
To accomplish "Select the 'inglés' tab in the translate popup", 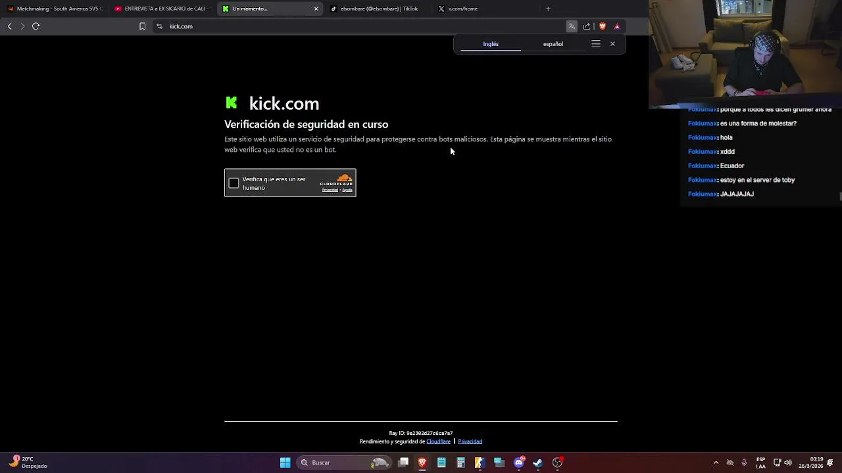I will click(x=491, y=44).
